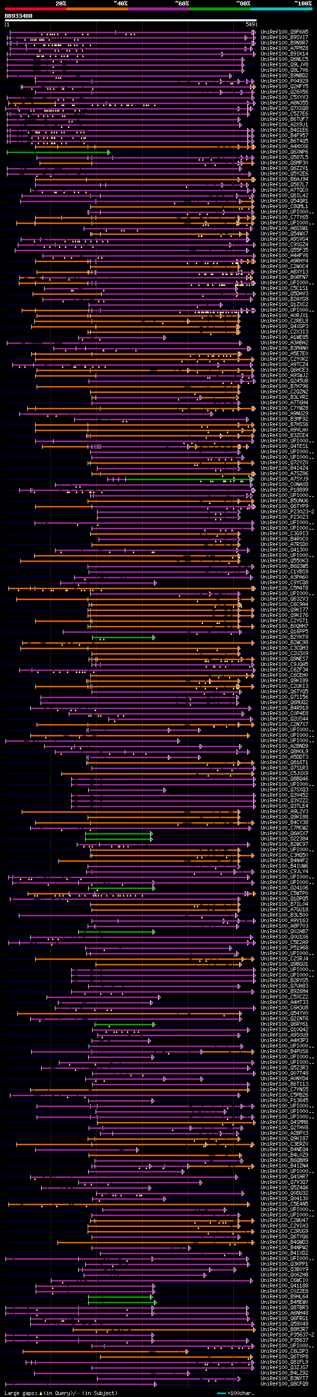Viewport: 317px width, 1397px height.
Task: Open hit UniRef100_Q2HFY5
Action: click(284, 87)
